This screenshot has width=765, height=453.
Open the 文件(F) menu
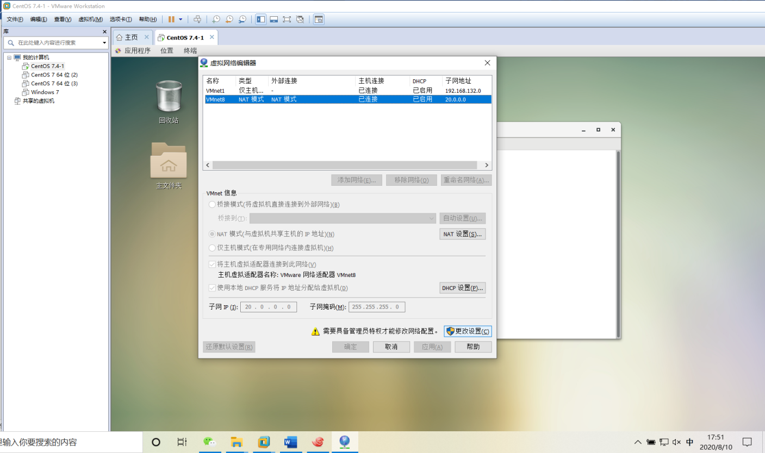(x=15, y=19)
